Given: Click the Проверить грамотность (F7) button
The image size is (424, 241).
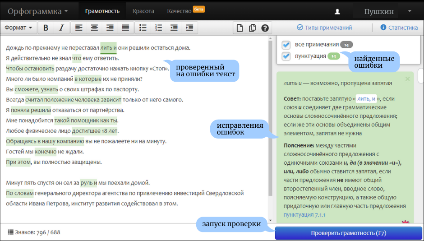Looking at the screenshot, I should point(348,233).
